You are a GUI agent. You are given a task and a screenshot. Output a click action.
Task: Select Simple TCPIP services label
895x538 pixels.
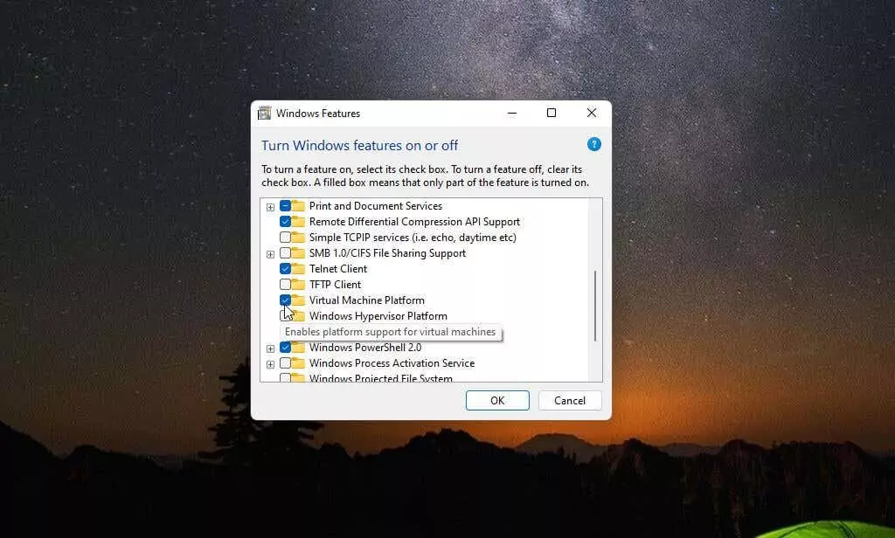pyautogui.click(x=413, y=238)
